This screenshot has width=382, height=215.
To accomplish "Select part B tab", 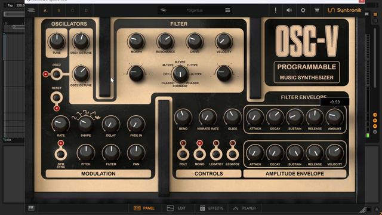I will coord(58,11).
